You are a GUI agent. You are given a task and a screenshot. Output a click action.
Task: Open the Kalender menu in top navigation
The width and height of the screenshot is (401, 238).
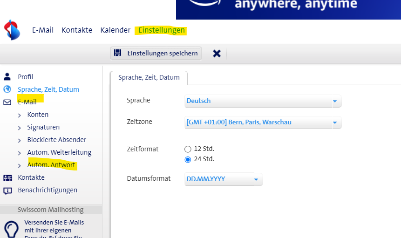point(115,30)
